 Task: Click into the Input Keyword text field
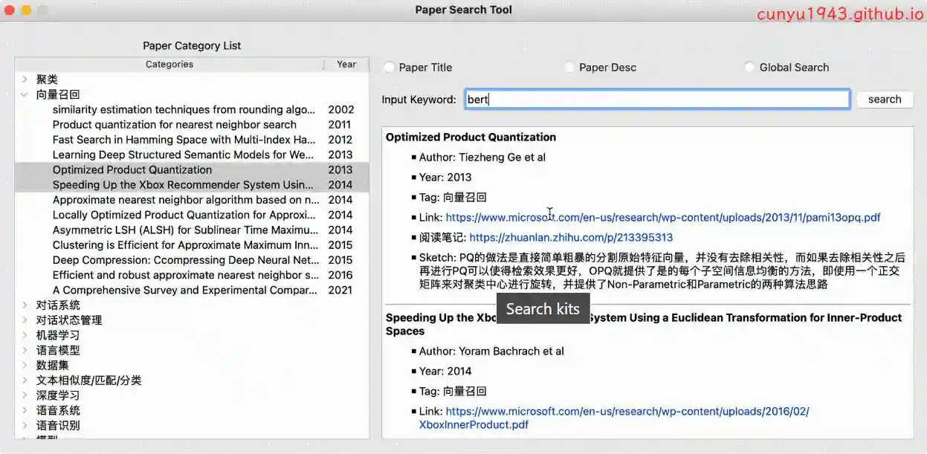[x=657, y=100]
